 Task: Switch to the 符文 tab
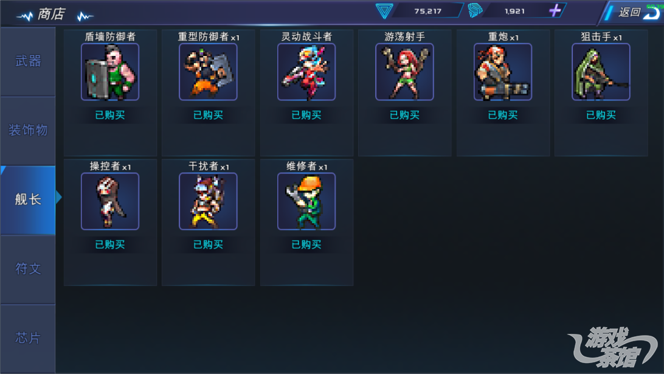(28, 269)
